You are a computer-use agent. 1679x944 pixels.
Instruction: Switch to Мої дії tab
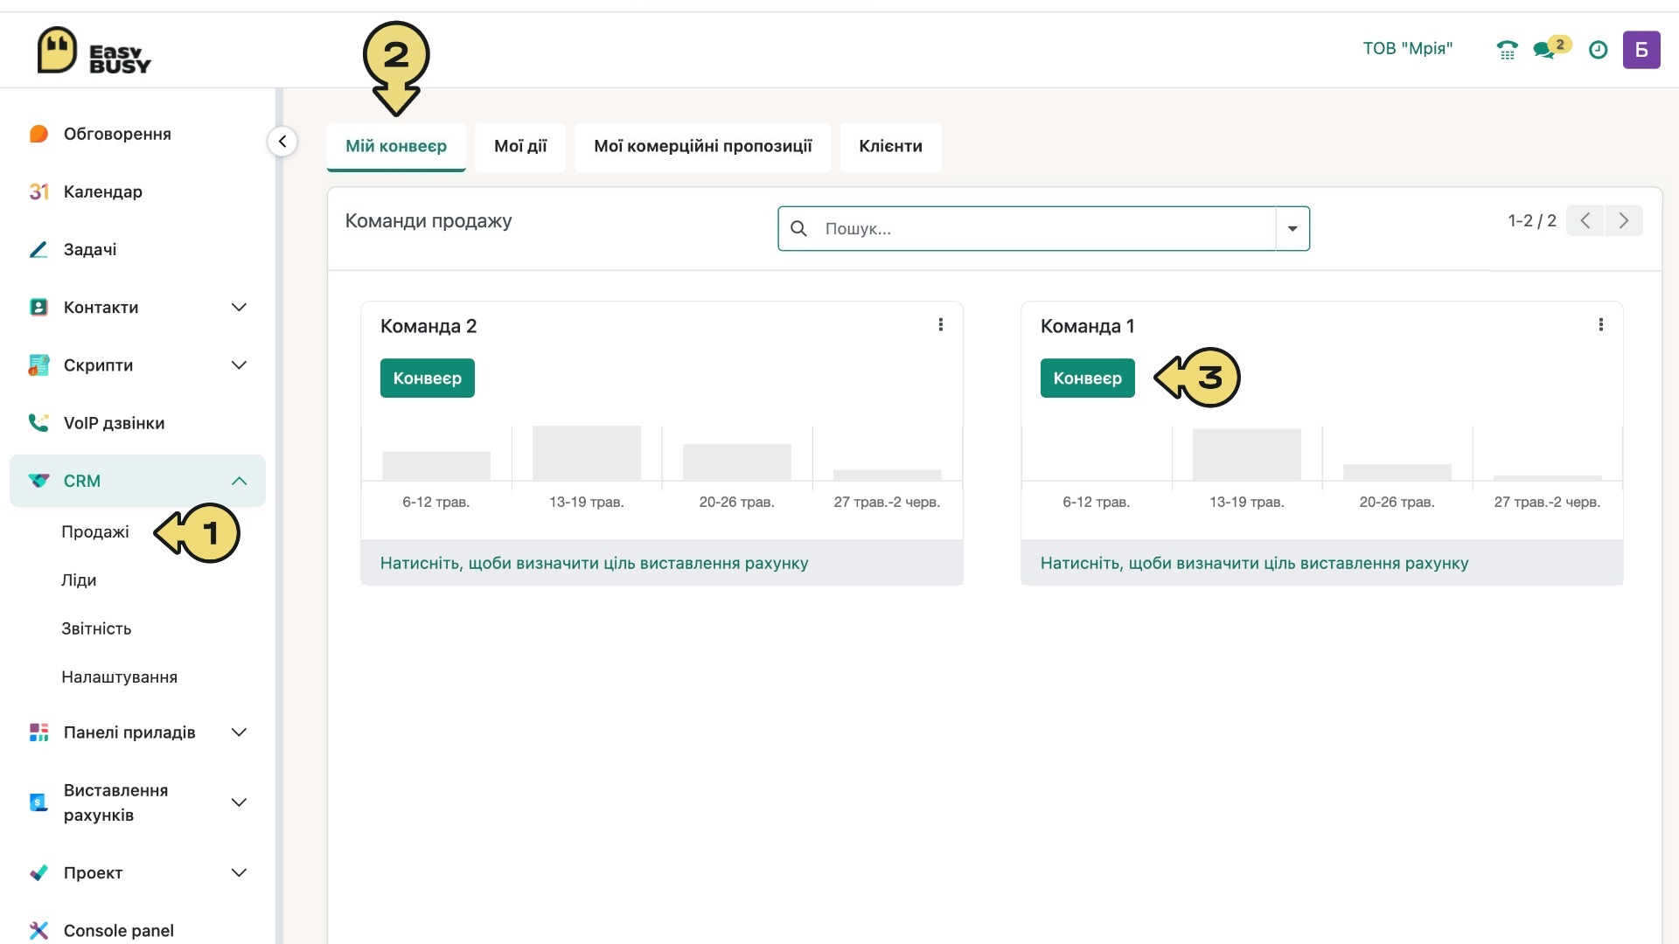click(520, 146)
